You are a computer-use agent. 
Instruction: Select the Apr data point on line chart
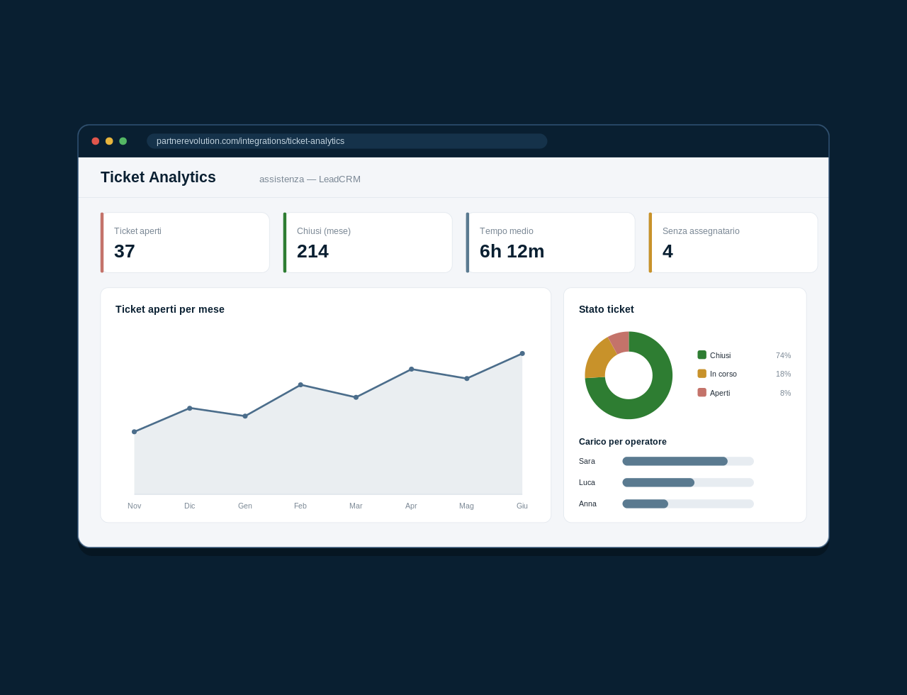coord(412,369)
